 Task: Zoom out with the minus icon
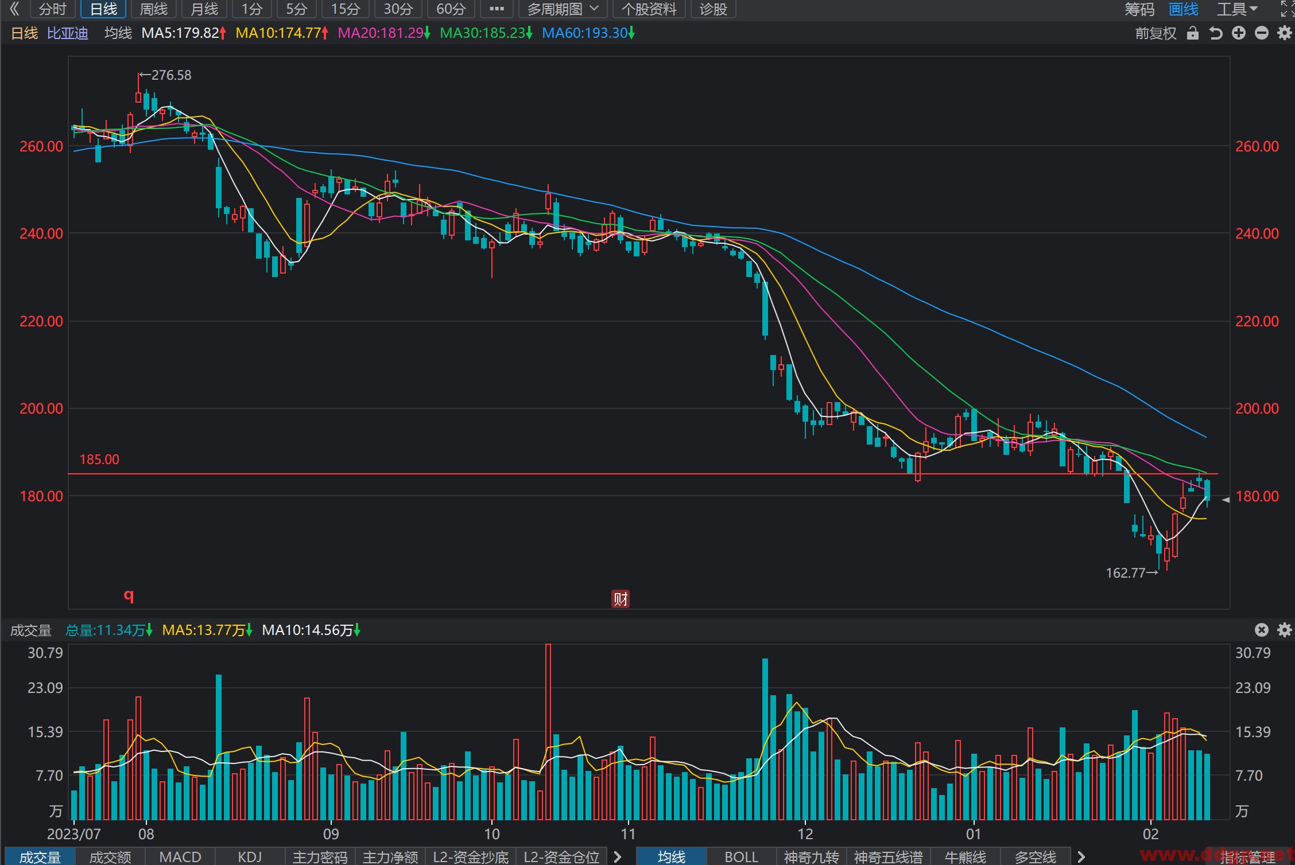(x=1261, y=33)
